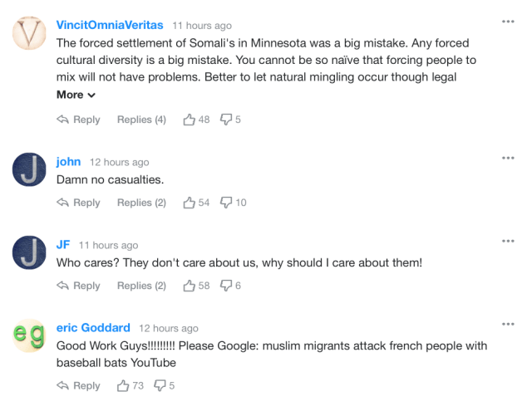Viewport: 532px width, 406px height.
Task: Reply to eric Goddard's comment
Action: pyautogui.click(x=78, y=385)
